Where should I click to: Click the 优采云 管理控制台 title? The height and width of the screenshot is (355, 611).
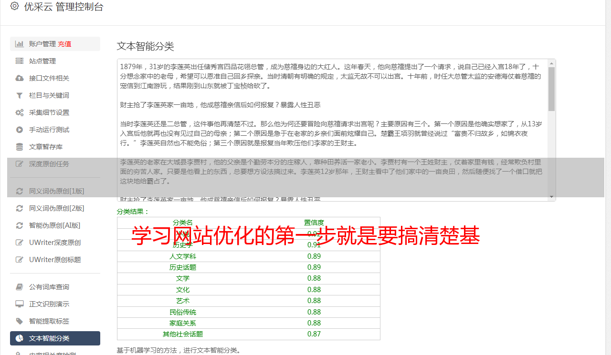pyautogui.click(x=63, y=7)
